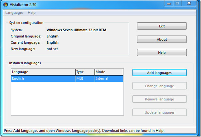The image size is (201, 137).
Task: Click the Vistalizator app icon in title bar
Action: pos(6,5)
